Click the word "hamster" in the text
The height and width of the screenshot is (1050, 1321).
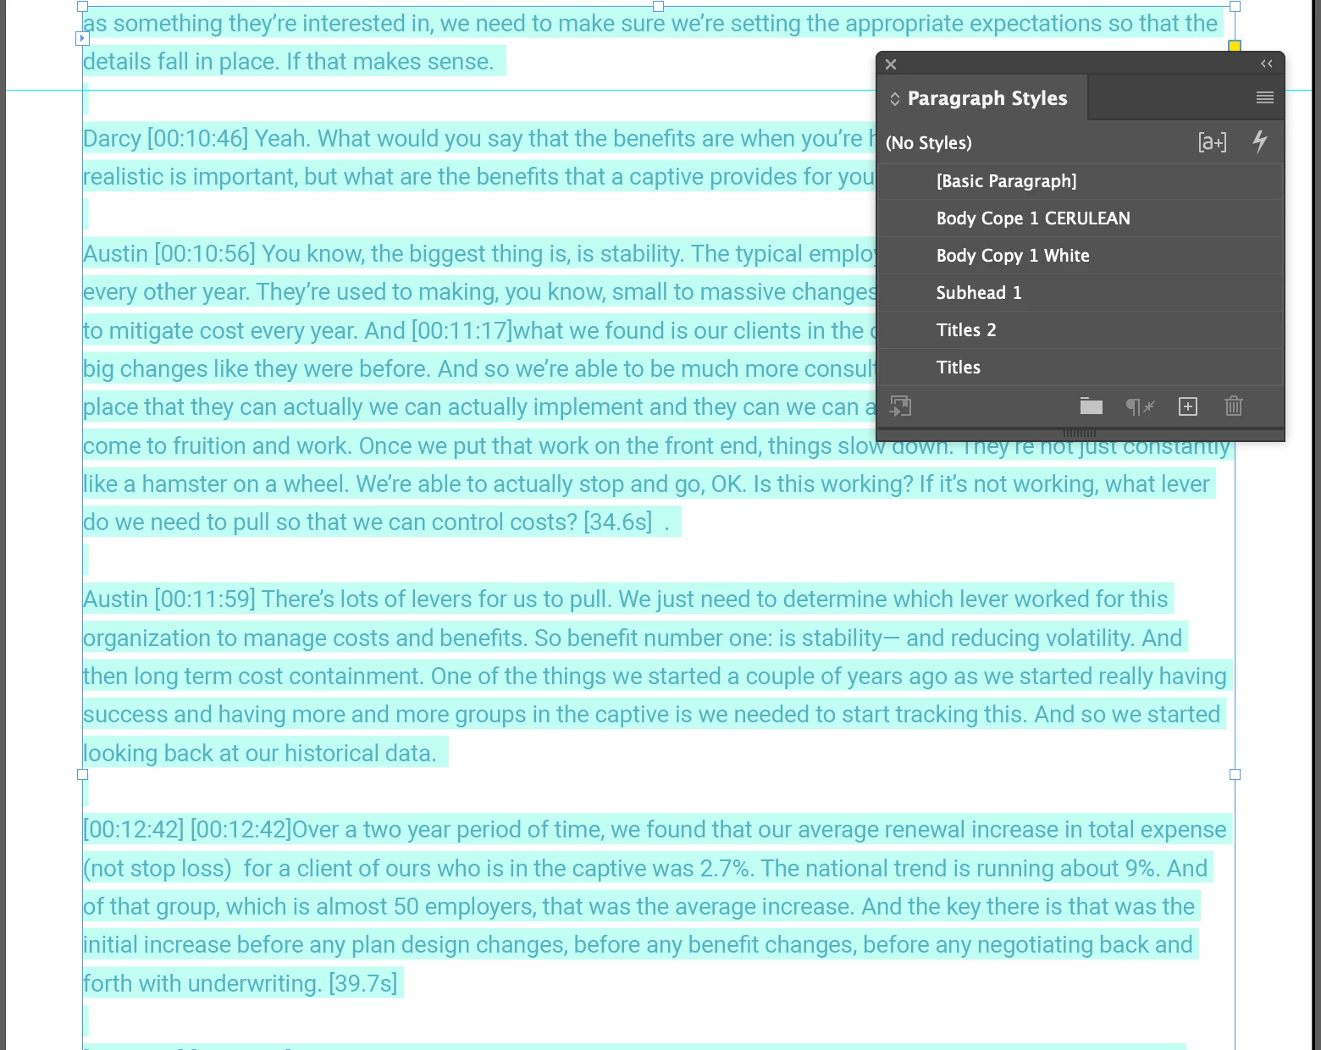click(184, 484)
